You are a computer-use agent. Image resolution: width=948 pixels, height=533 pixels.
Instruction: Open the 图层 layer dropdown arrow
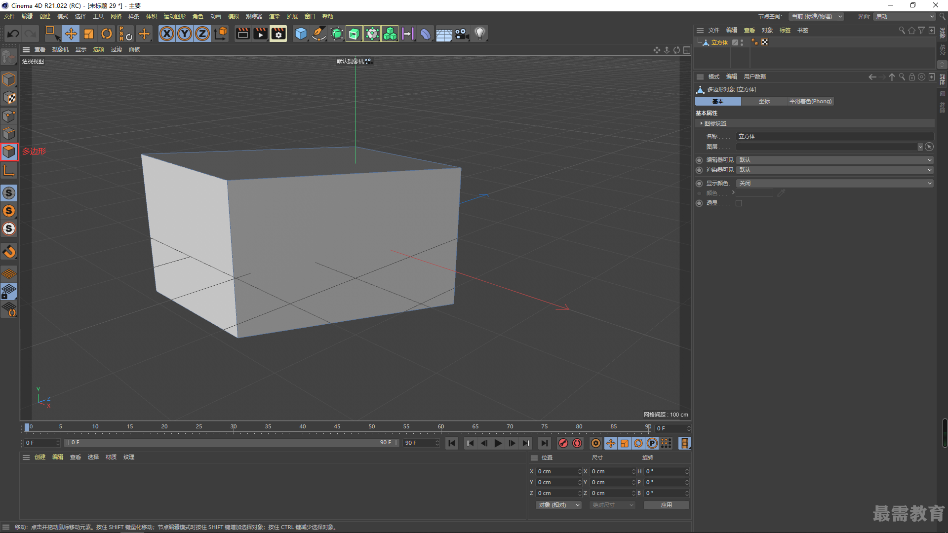pos(920,147)
